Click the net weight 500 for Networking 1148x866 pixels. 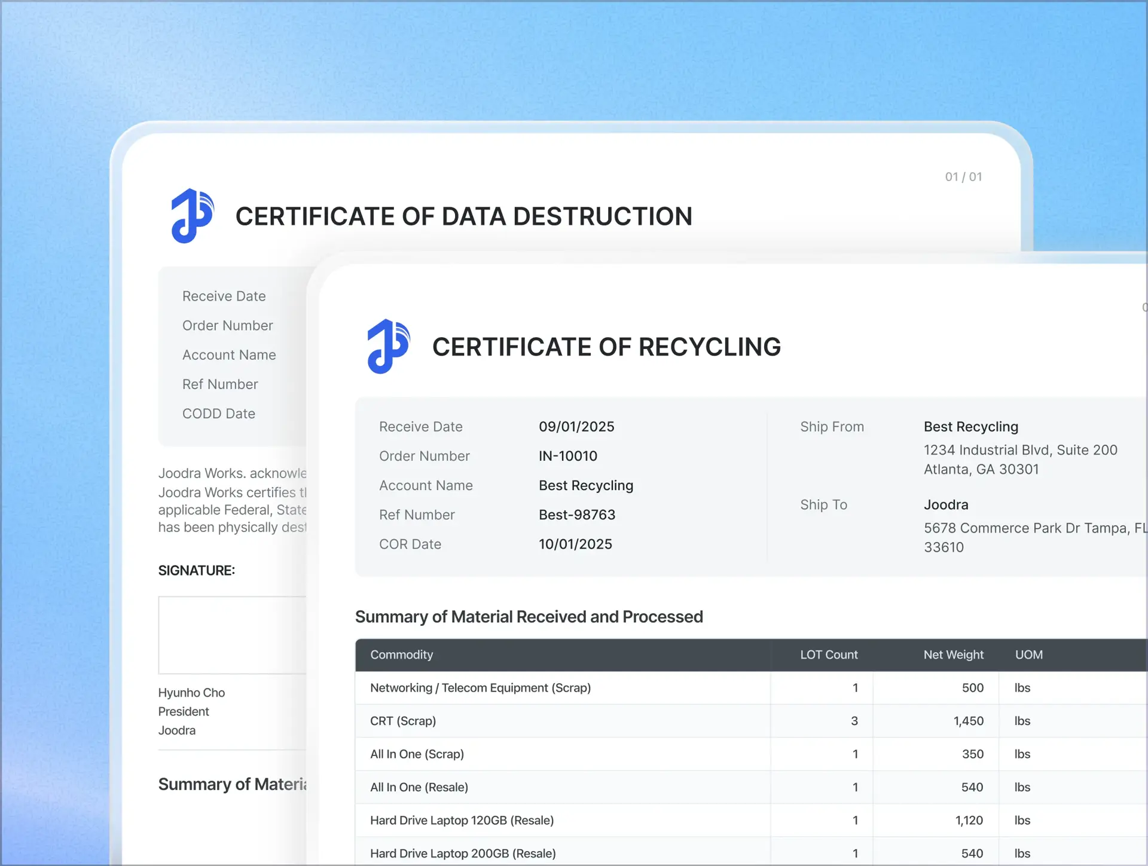(973, 688)
